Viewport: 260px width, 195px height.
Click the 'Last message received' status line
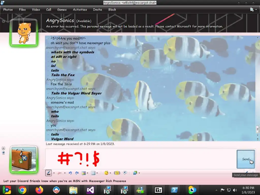(80, 144)
